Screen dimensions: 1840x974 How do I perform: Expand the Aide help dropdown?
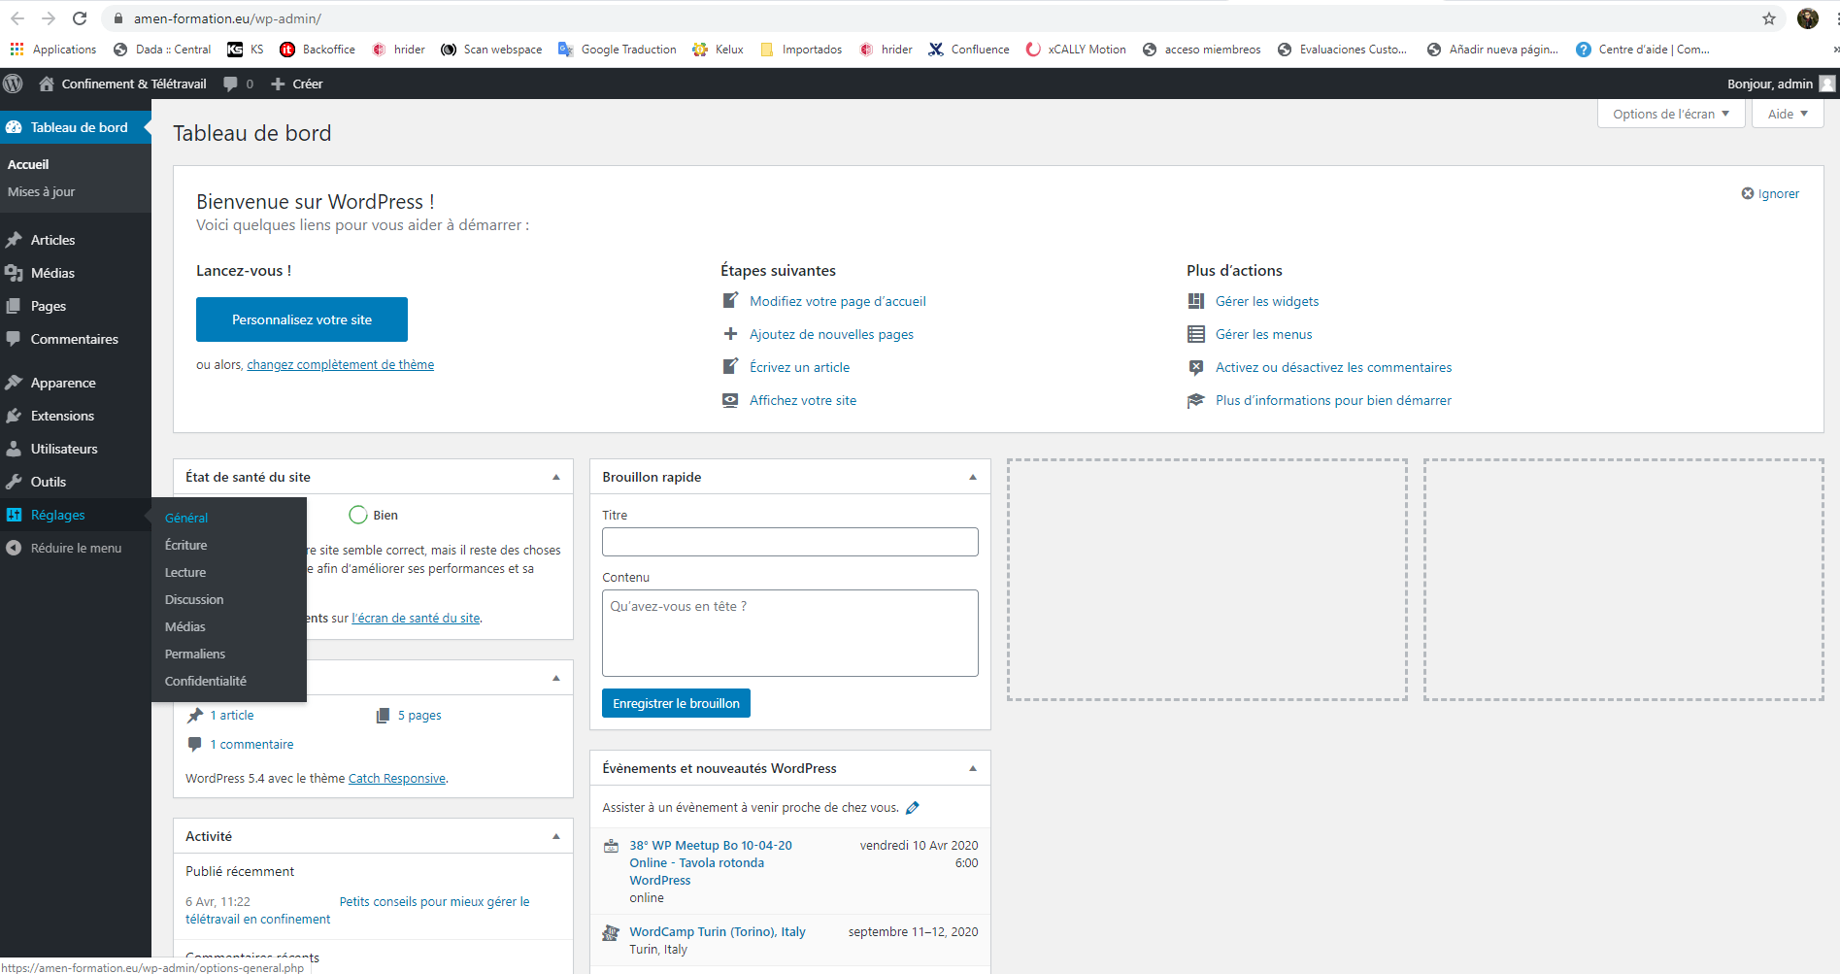click(1788, 114)
